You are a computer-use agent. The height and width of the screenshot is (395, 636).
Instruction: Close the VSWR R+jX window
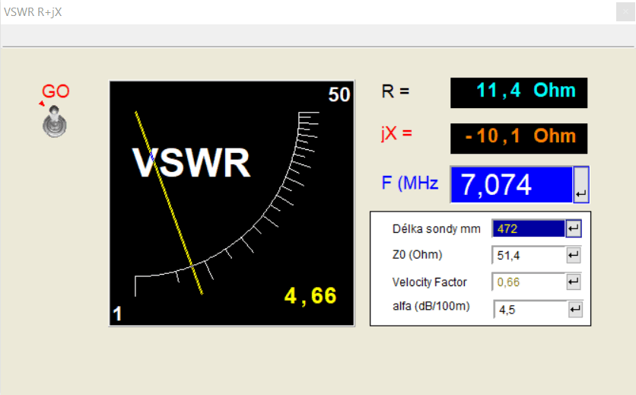tap(625, 11)
